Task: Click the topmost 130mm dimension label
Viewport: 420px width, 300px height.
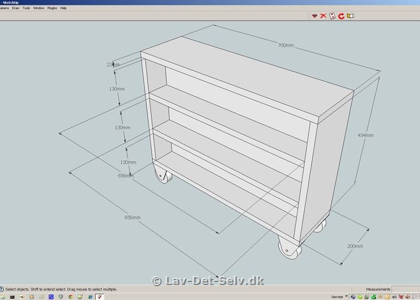Action: pyautogui.click(x=117, y=89)
